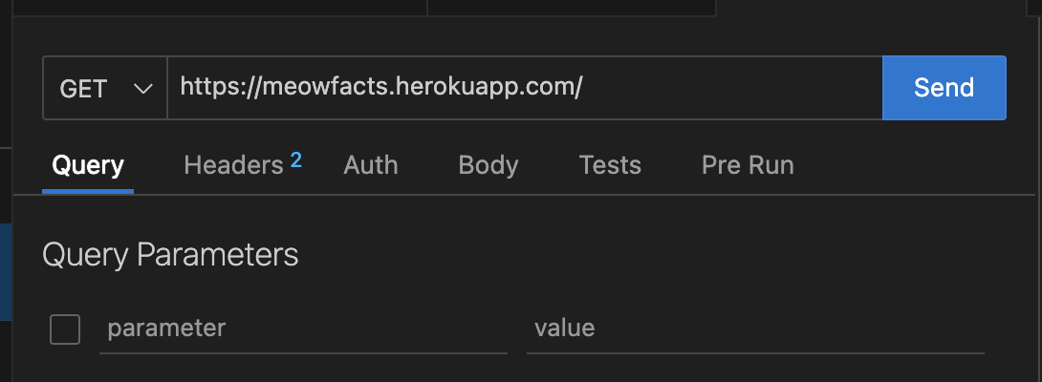The width and height of the screenshot is (1042, 382).
Task: Open the GET HTTP method dropdown
Action: [105, 88]
